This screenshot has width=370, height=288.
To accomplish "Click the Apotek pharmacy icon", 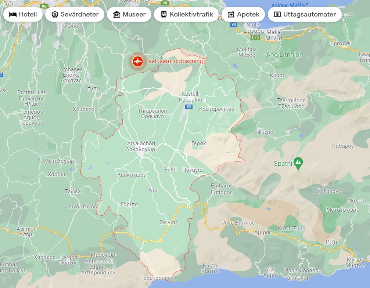I will pos(231,15).
